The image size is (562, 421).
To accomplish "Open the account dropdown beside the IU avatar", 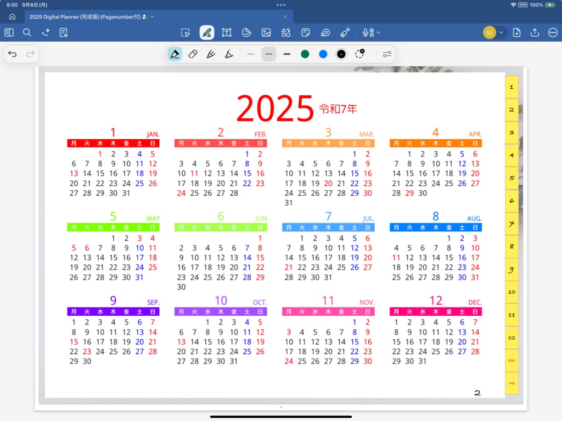I will click(502, 32).
